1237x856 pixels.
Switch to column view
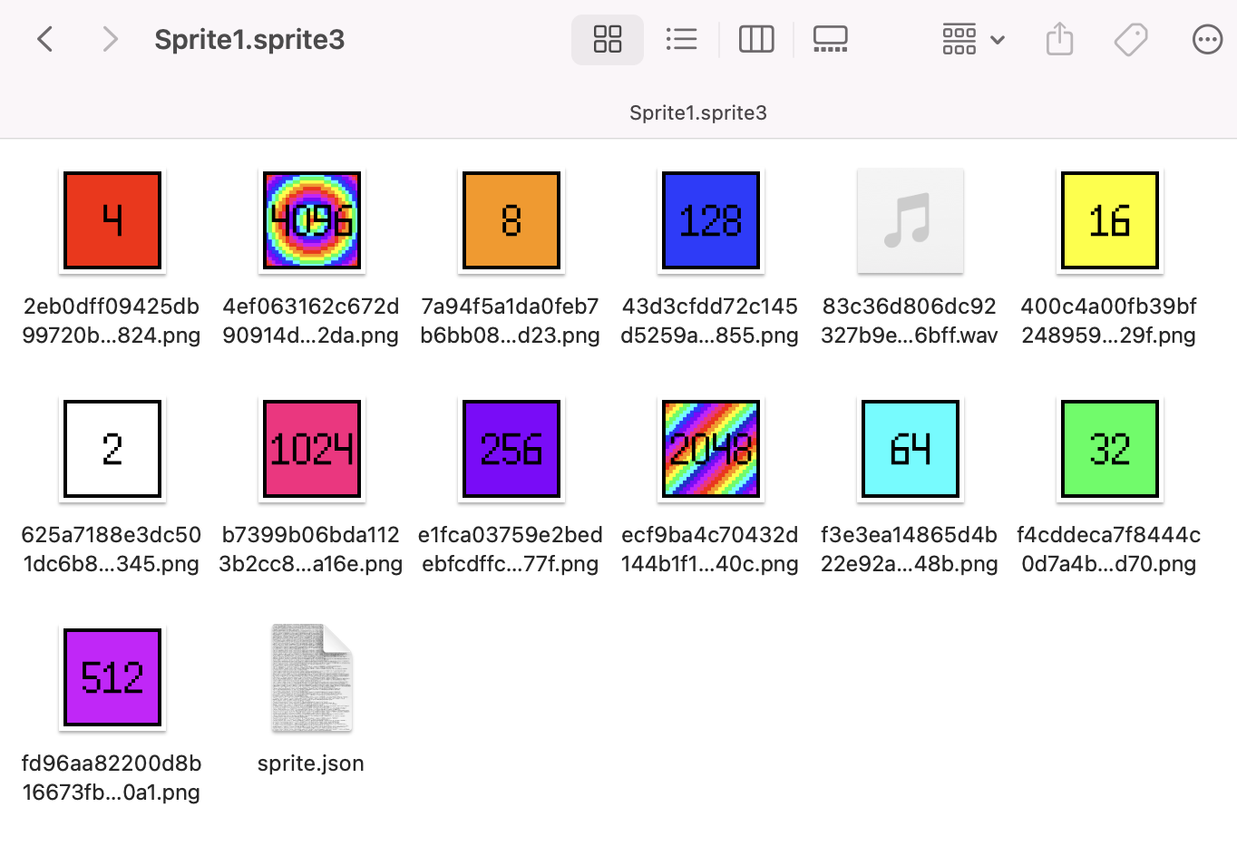click(x=756, y=39)
